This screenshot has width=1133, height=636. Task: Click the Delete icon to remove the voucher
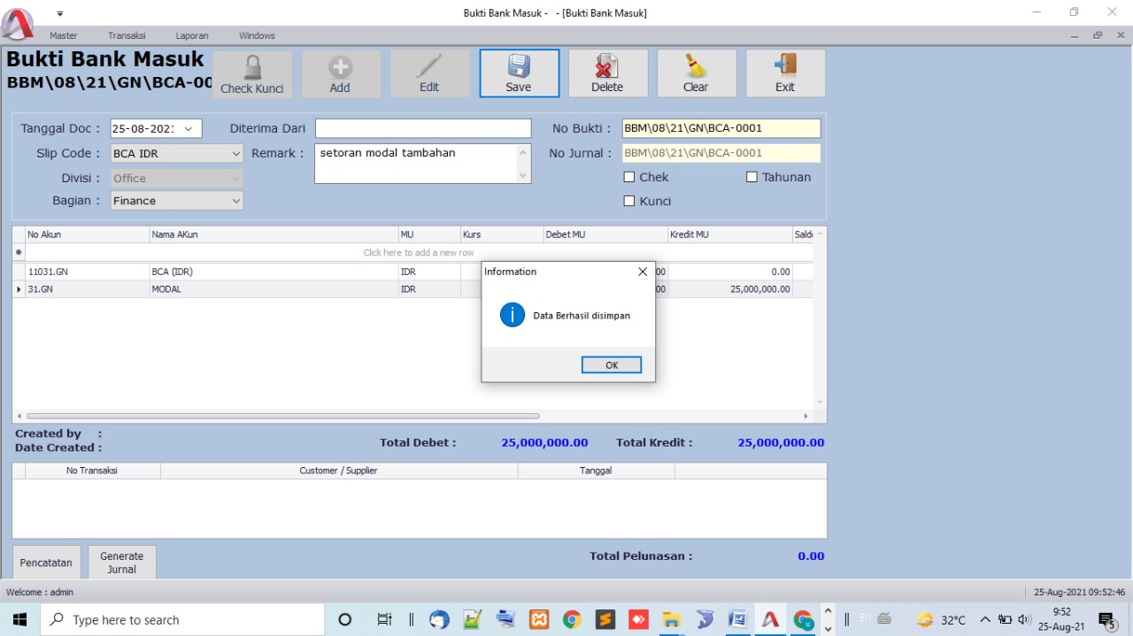(607, 73)
